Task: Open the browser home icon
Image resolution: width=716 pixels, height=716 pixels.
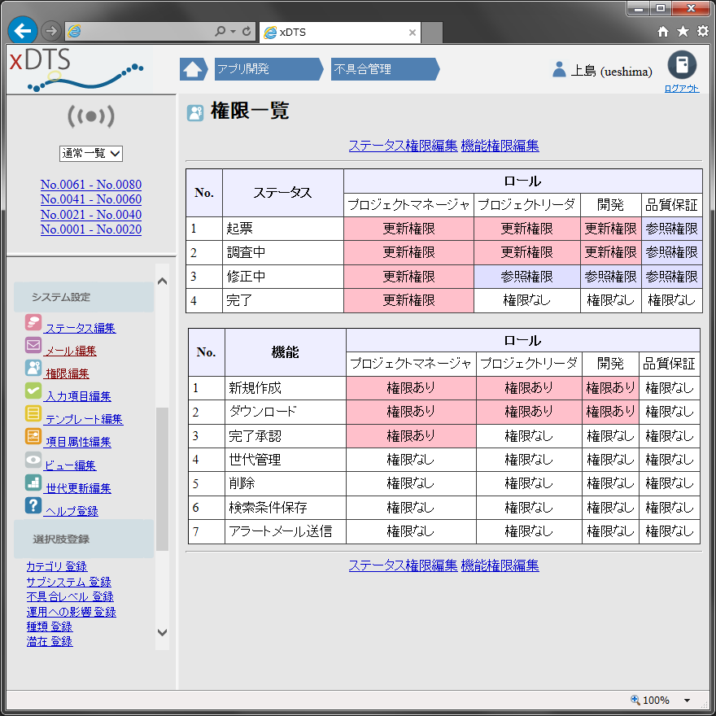Action: 662,32
